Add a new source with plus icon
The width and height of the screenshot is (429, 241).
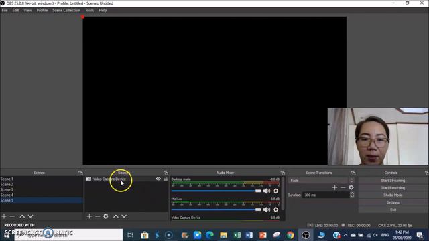(89, 216)
